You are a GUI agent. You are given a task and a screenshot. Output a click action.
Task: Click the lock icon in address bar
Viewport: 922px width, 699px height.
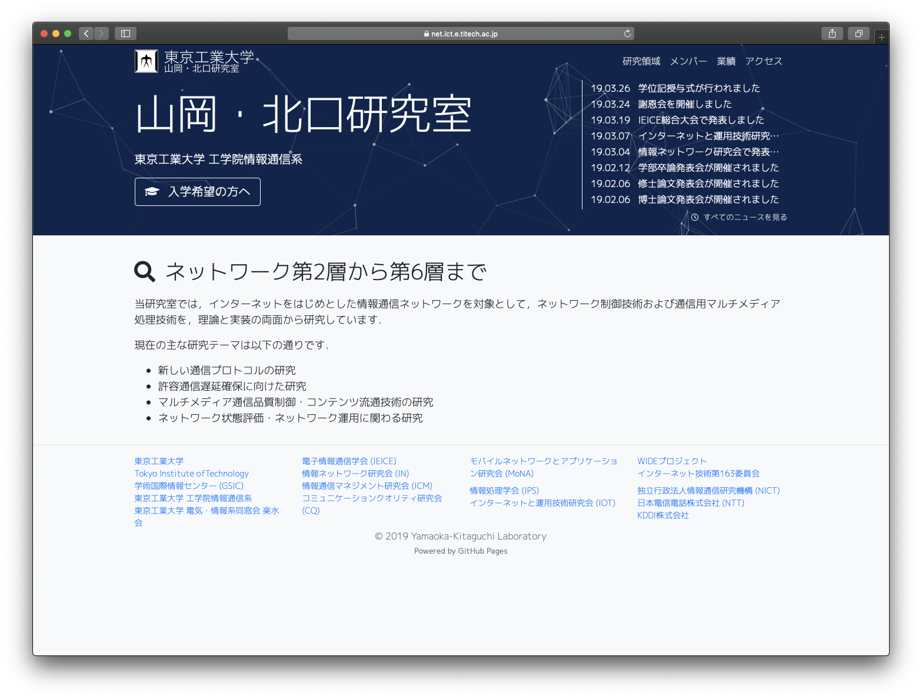426,34
